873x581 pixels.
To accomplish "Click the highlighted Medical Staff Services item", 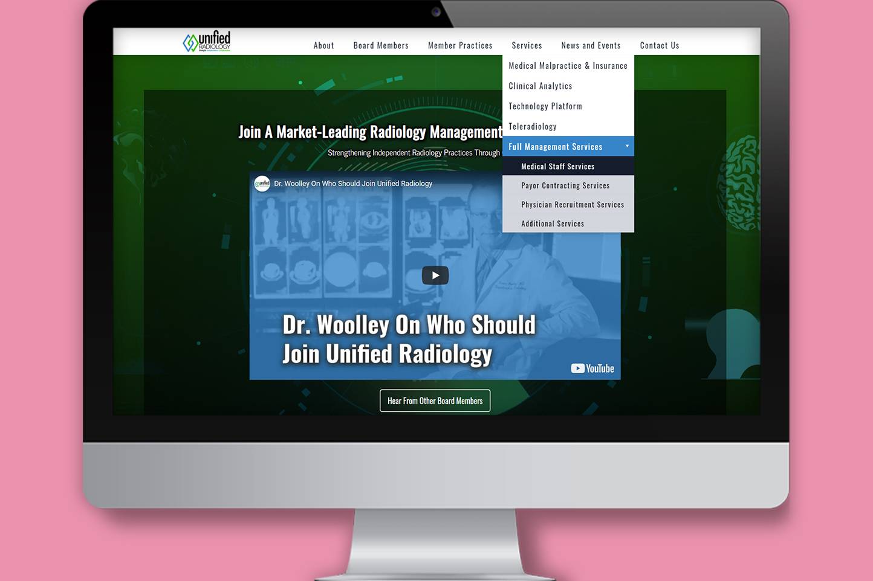I will (557, 167).
